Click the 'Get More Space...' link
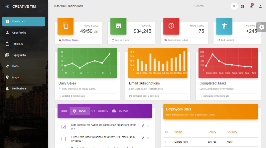 [x=71, y=40]
